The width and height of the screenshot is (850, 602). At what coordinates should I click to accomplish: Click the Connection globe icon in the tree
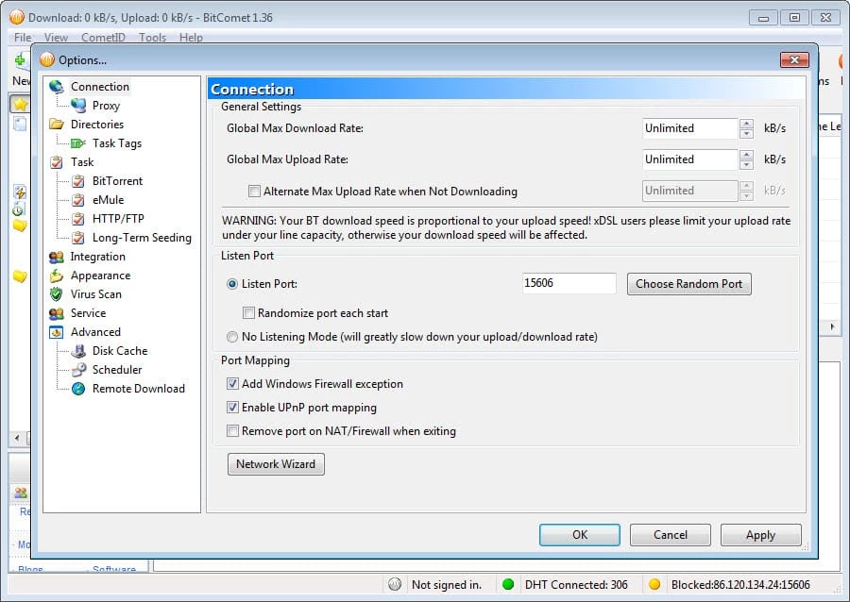click(x=57, y=87)
